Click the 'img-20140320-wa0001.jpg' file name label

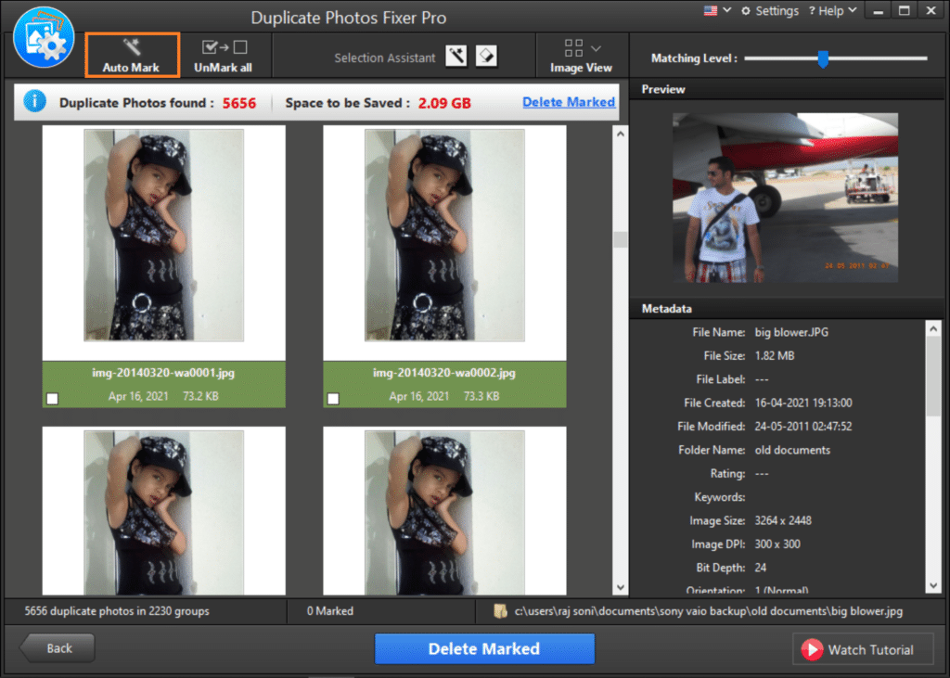(163, 373)
